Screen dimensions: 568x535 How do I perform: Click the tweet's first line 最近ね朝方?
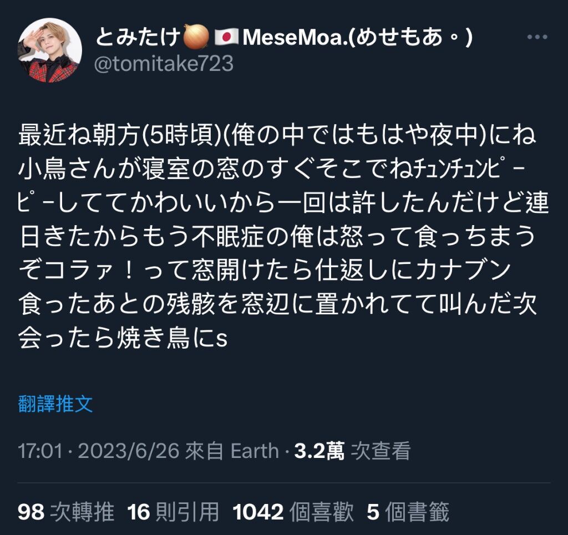pyautogui.click(x=277, y=135)
